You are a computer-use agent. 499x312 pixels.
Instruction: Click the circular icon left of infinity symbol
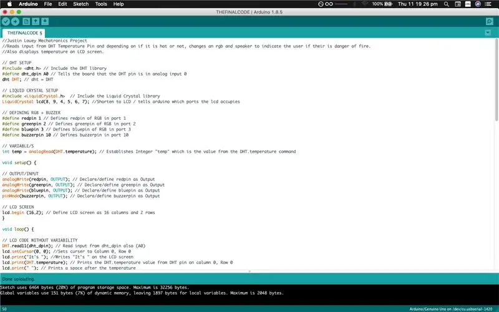(x=321, y=4)
